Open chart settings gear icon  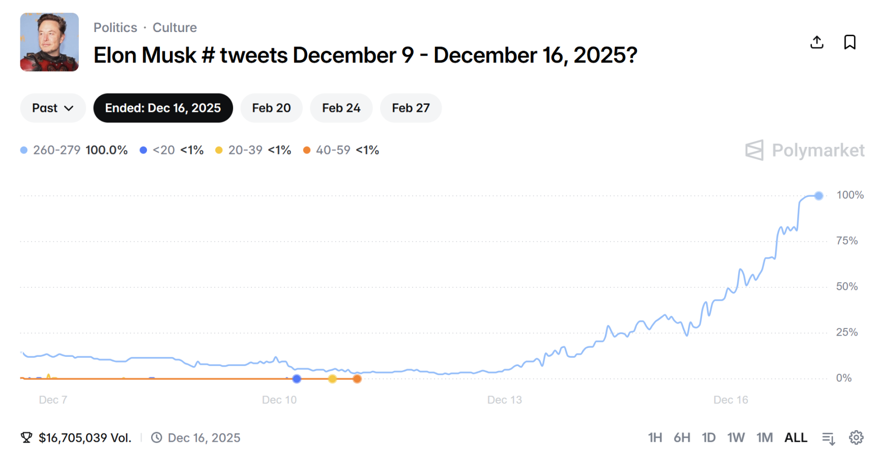[x=856, y=437]
